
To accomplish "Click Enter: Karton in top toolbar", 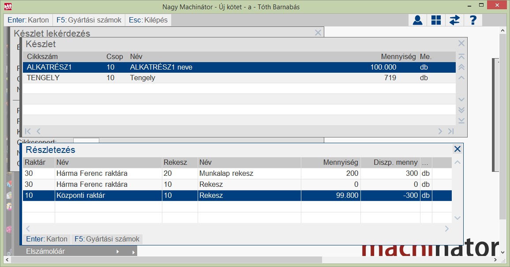I will tap(28, 20).
